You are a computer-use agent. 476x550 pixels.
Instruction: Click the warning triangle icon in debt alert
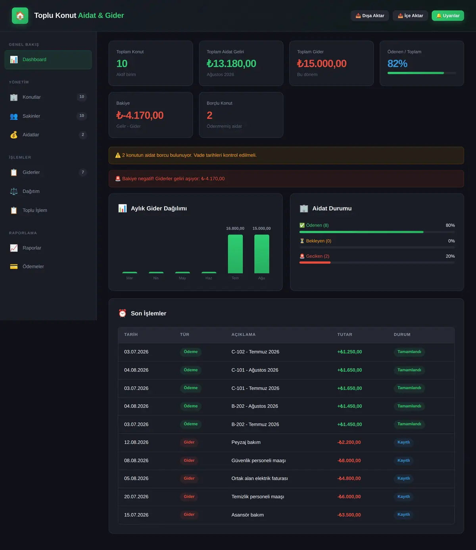click(x=118, y=155)
